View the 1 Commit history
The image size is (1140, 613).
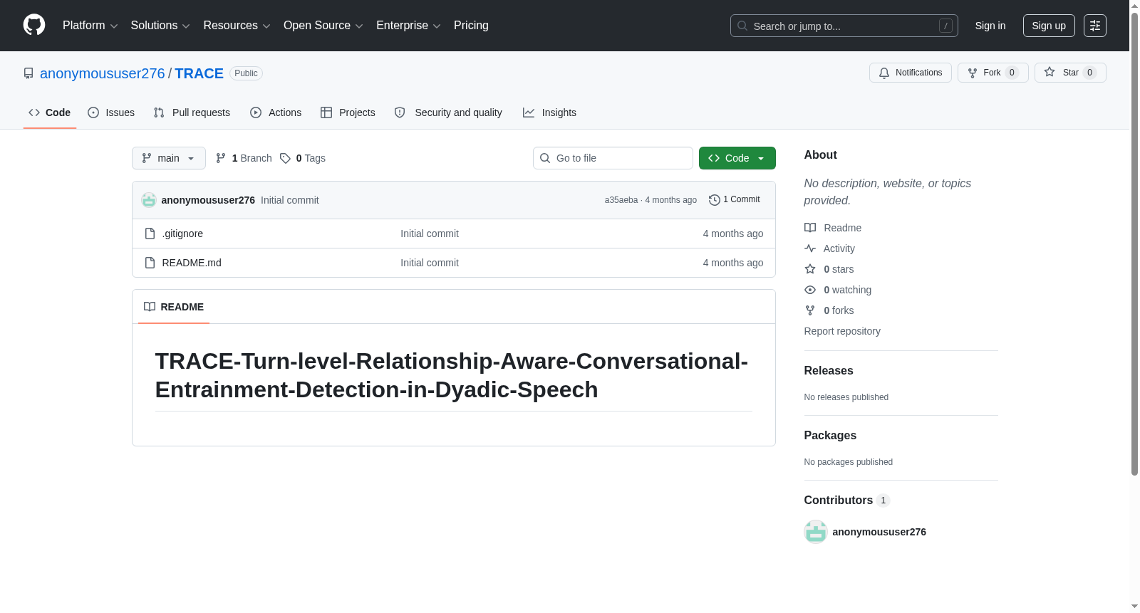coord(735,200)
